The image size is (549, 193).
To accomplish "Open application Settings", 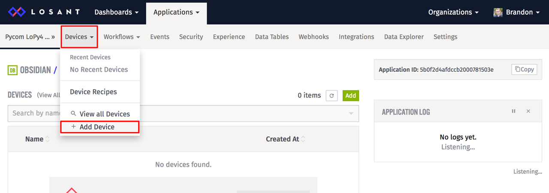I will click(x=445, y=37).
